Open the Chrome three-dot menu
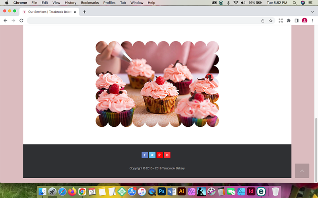This screenshot has width=318, height=198. 312,21
